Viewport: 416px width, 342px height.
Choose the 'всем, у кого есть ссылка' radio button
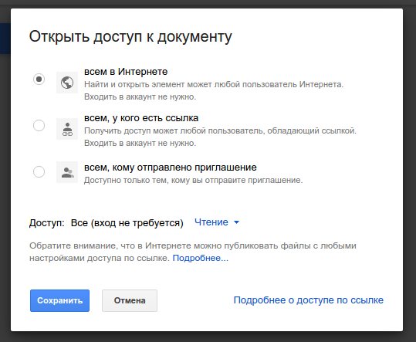39,125
